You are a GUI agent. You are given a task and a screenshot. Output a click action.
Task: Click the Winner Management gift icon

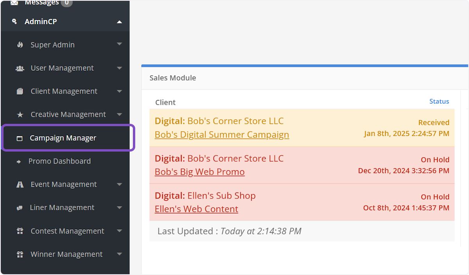point(20,254)
